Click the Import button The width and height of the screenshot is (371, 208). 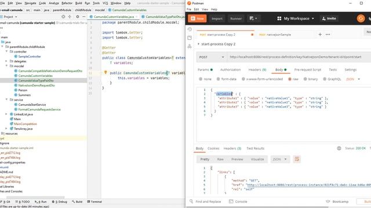pyautogui.click(x=217, y=18)
